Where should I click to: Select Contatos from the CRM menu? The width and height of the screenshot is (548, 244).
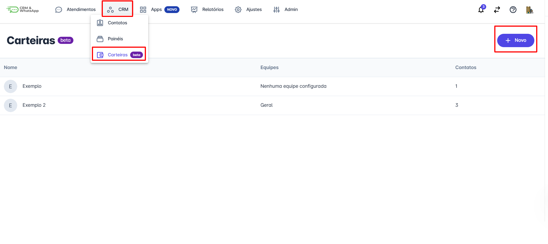coord(117,23)
